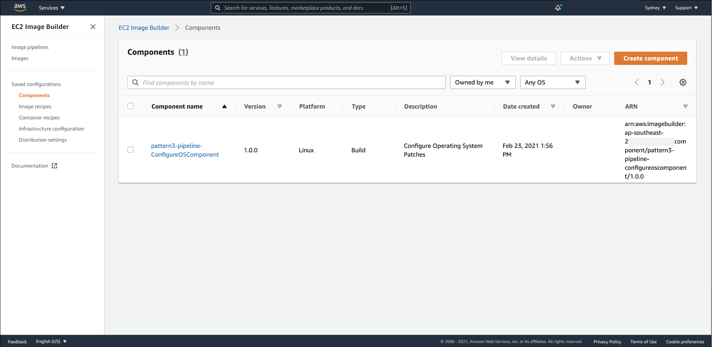The height and width of the screenshot is (347, 712).
Task: Select Components in sidebar
Action: [34, 95]
